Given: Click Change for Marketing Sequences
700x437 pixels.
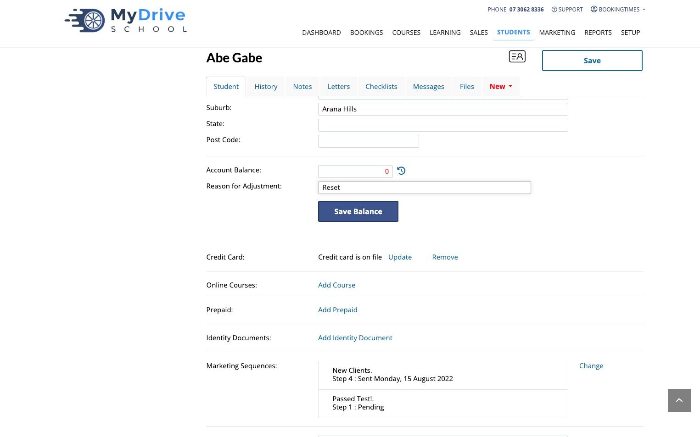Looking at the screenshot, I should 591,366.
